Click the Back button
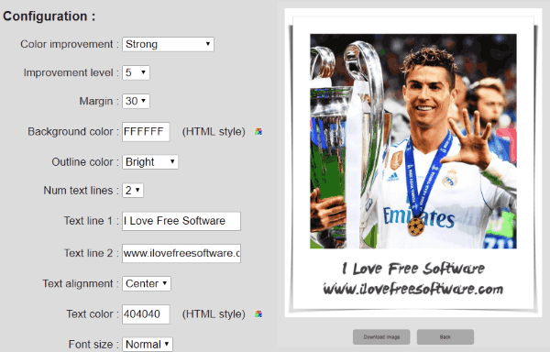This screenshot has height=352, width=550. pos(445,337)
